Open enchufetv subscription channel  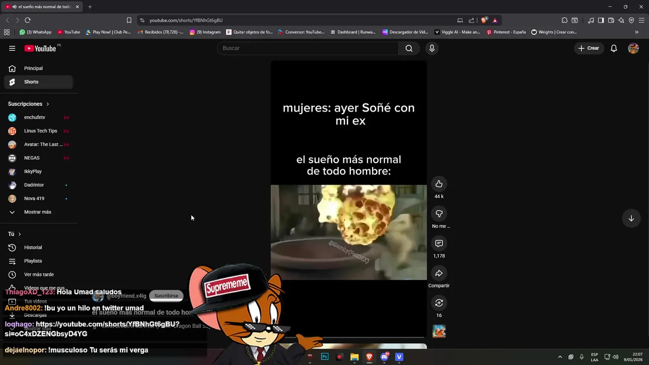click(38, 117)
